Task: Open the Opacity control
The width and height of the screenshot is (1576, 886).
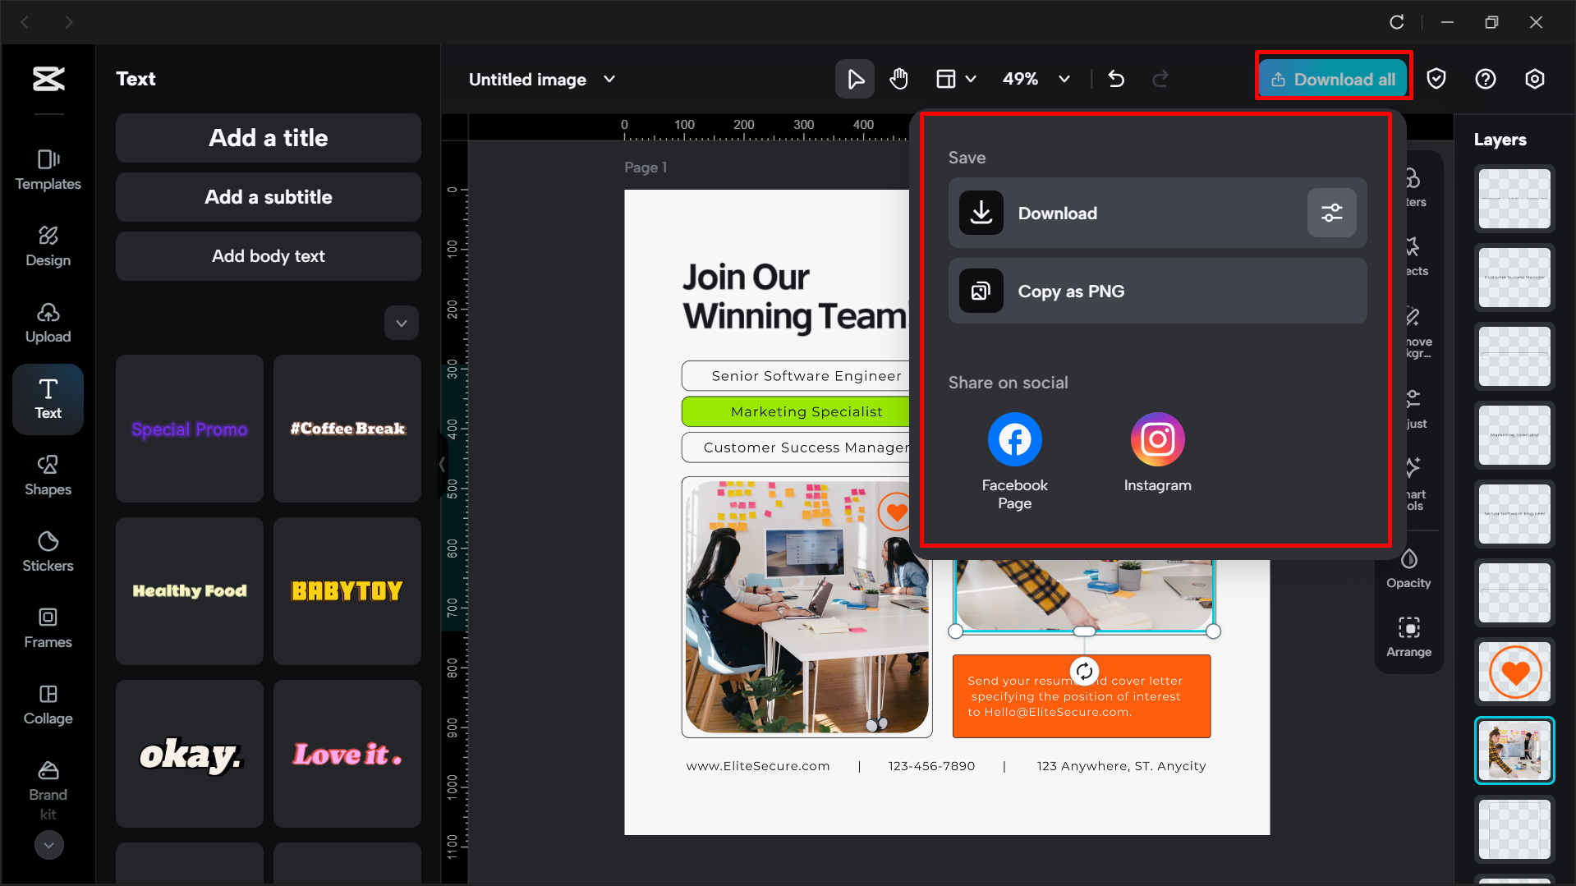Action: 1408,567
